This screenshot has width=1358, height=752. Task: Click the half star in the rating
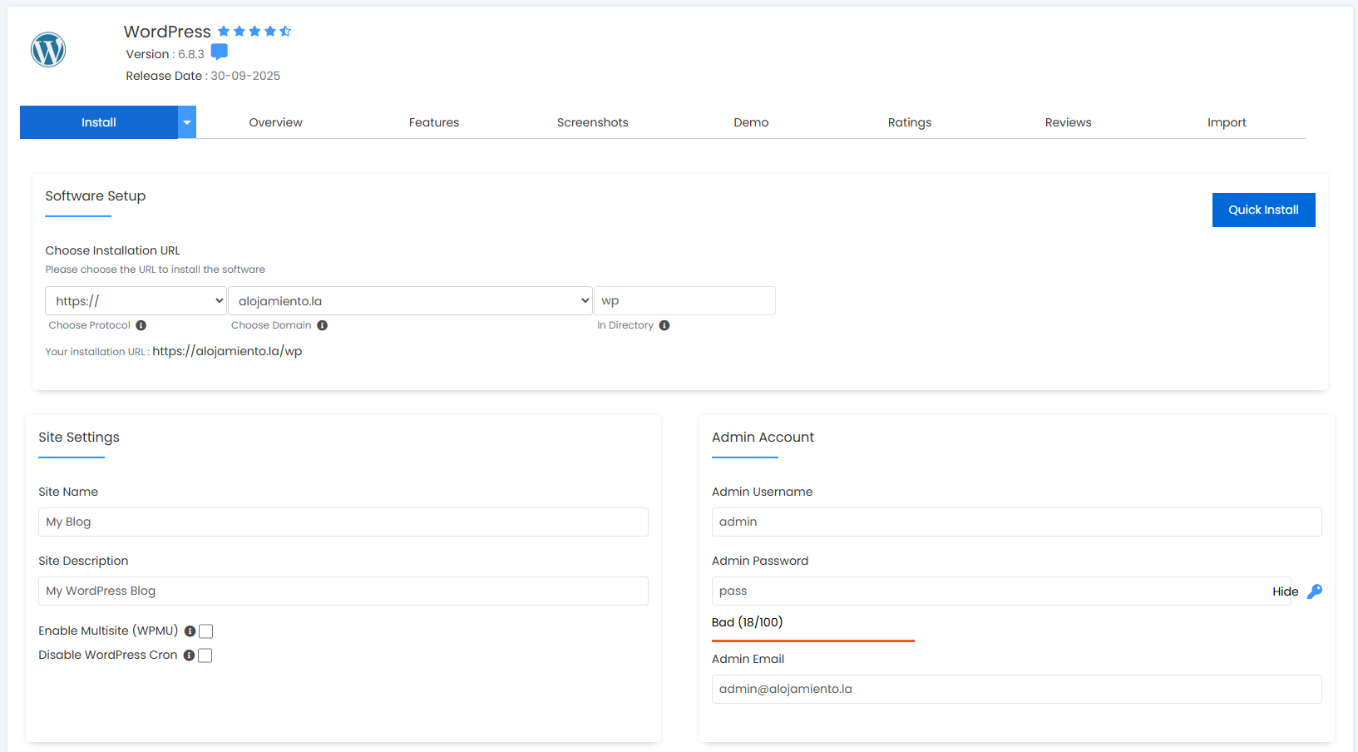[286, 31]
